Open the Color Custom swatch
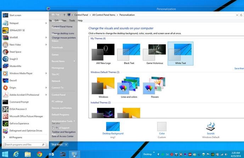The height and width of the screenshot is (158, 244). tap(162, 127)
